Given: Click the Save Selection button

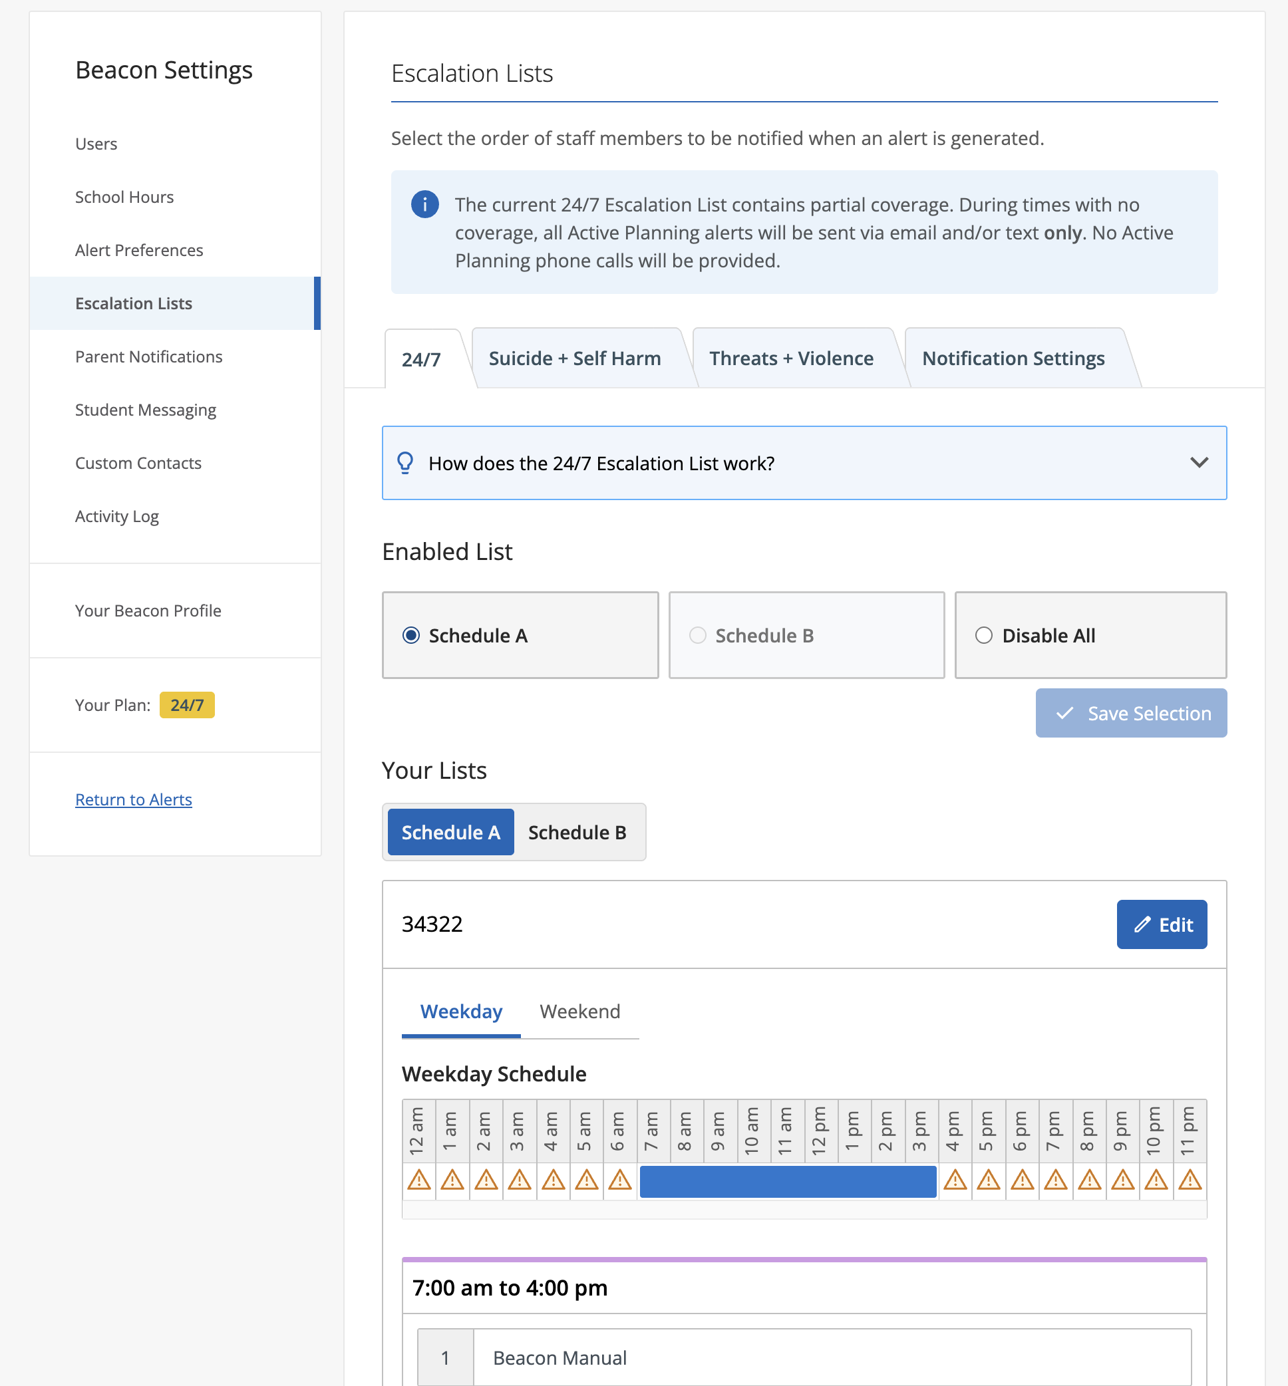Looking at the screenshot, I should pos(1131,713).
